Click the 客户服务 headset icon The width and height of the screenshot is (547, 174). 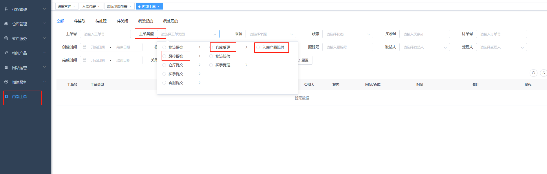6,38
